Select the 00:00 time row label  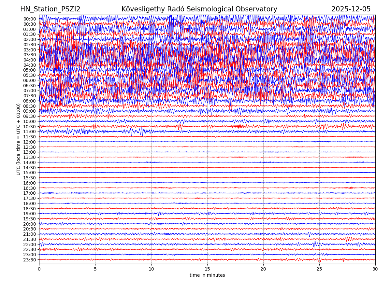click(29, 19)
